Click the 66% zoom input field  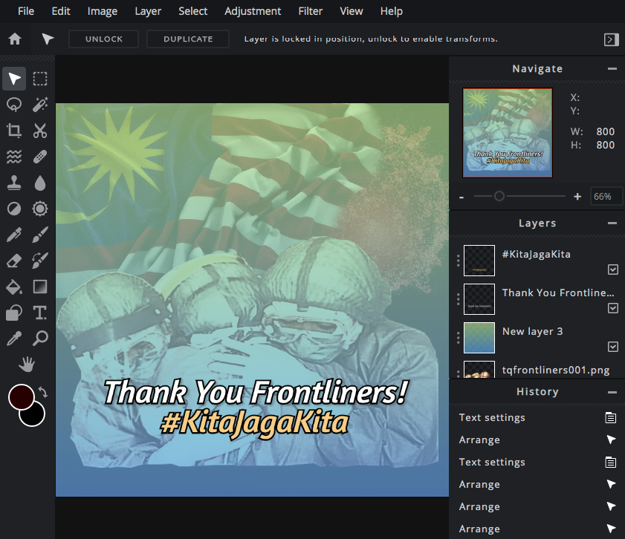606,197
